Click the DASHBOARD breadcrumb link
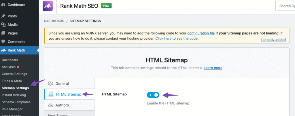The image size is (295, 116). [54, 21]
